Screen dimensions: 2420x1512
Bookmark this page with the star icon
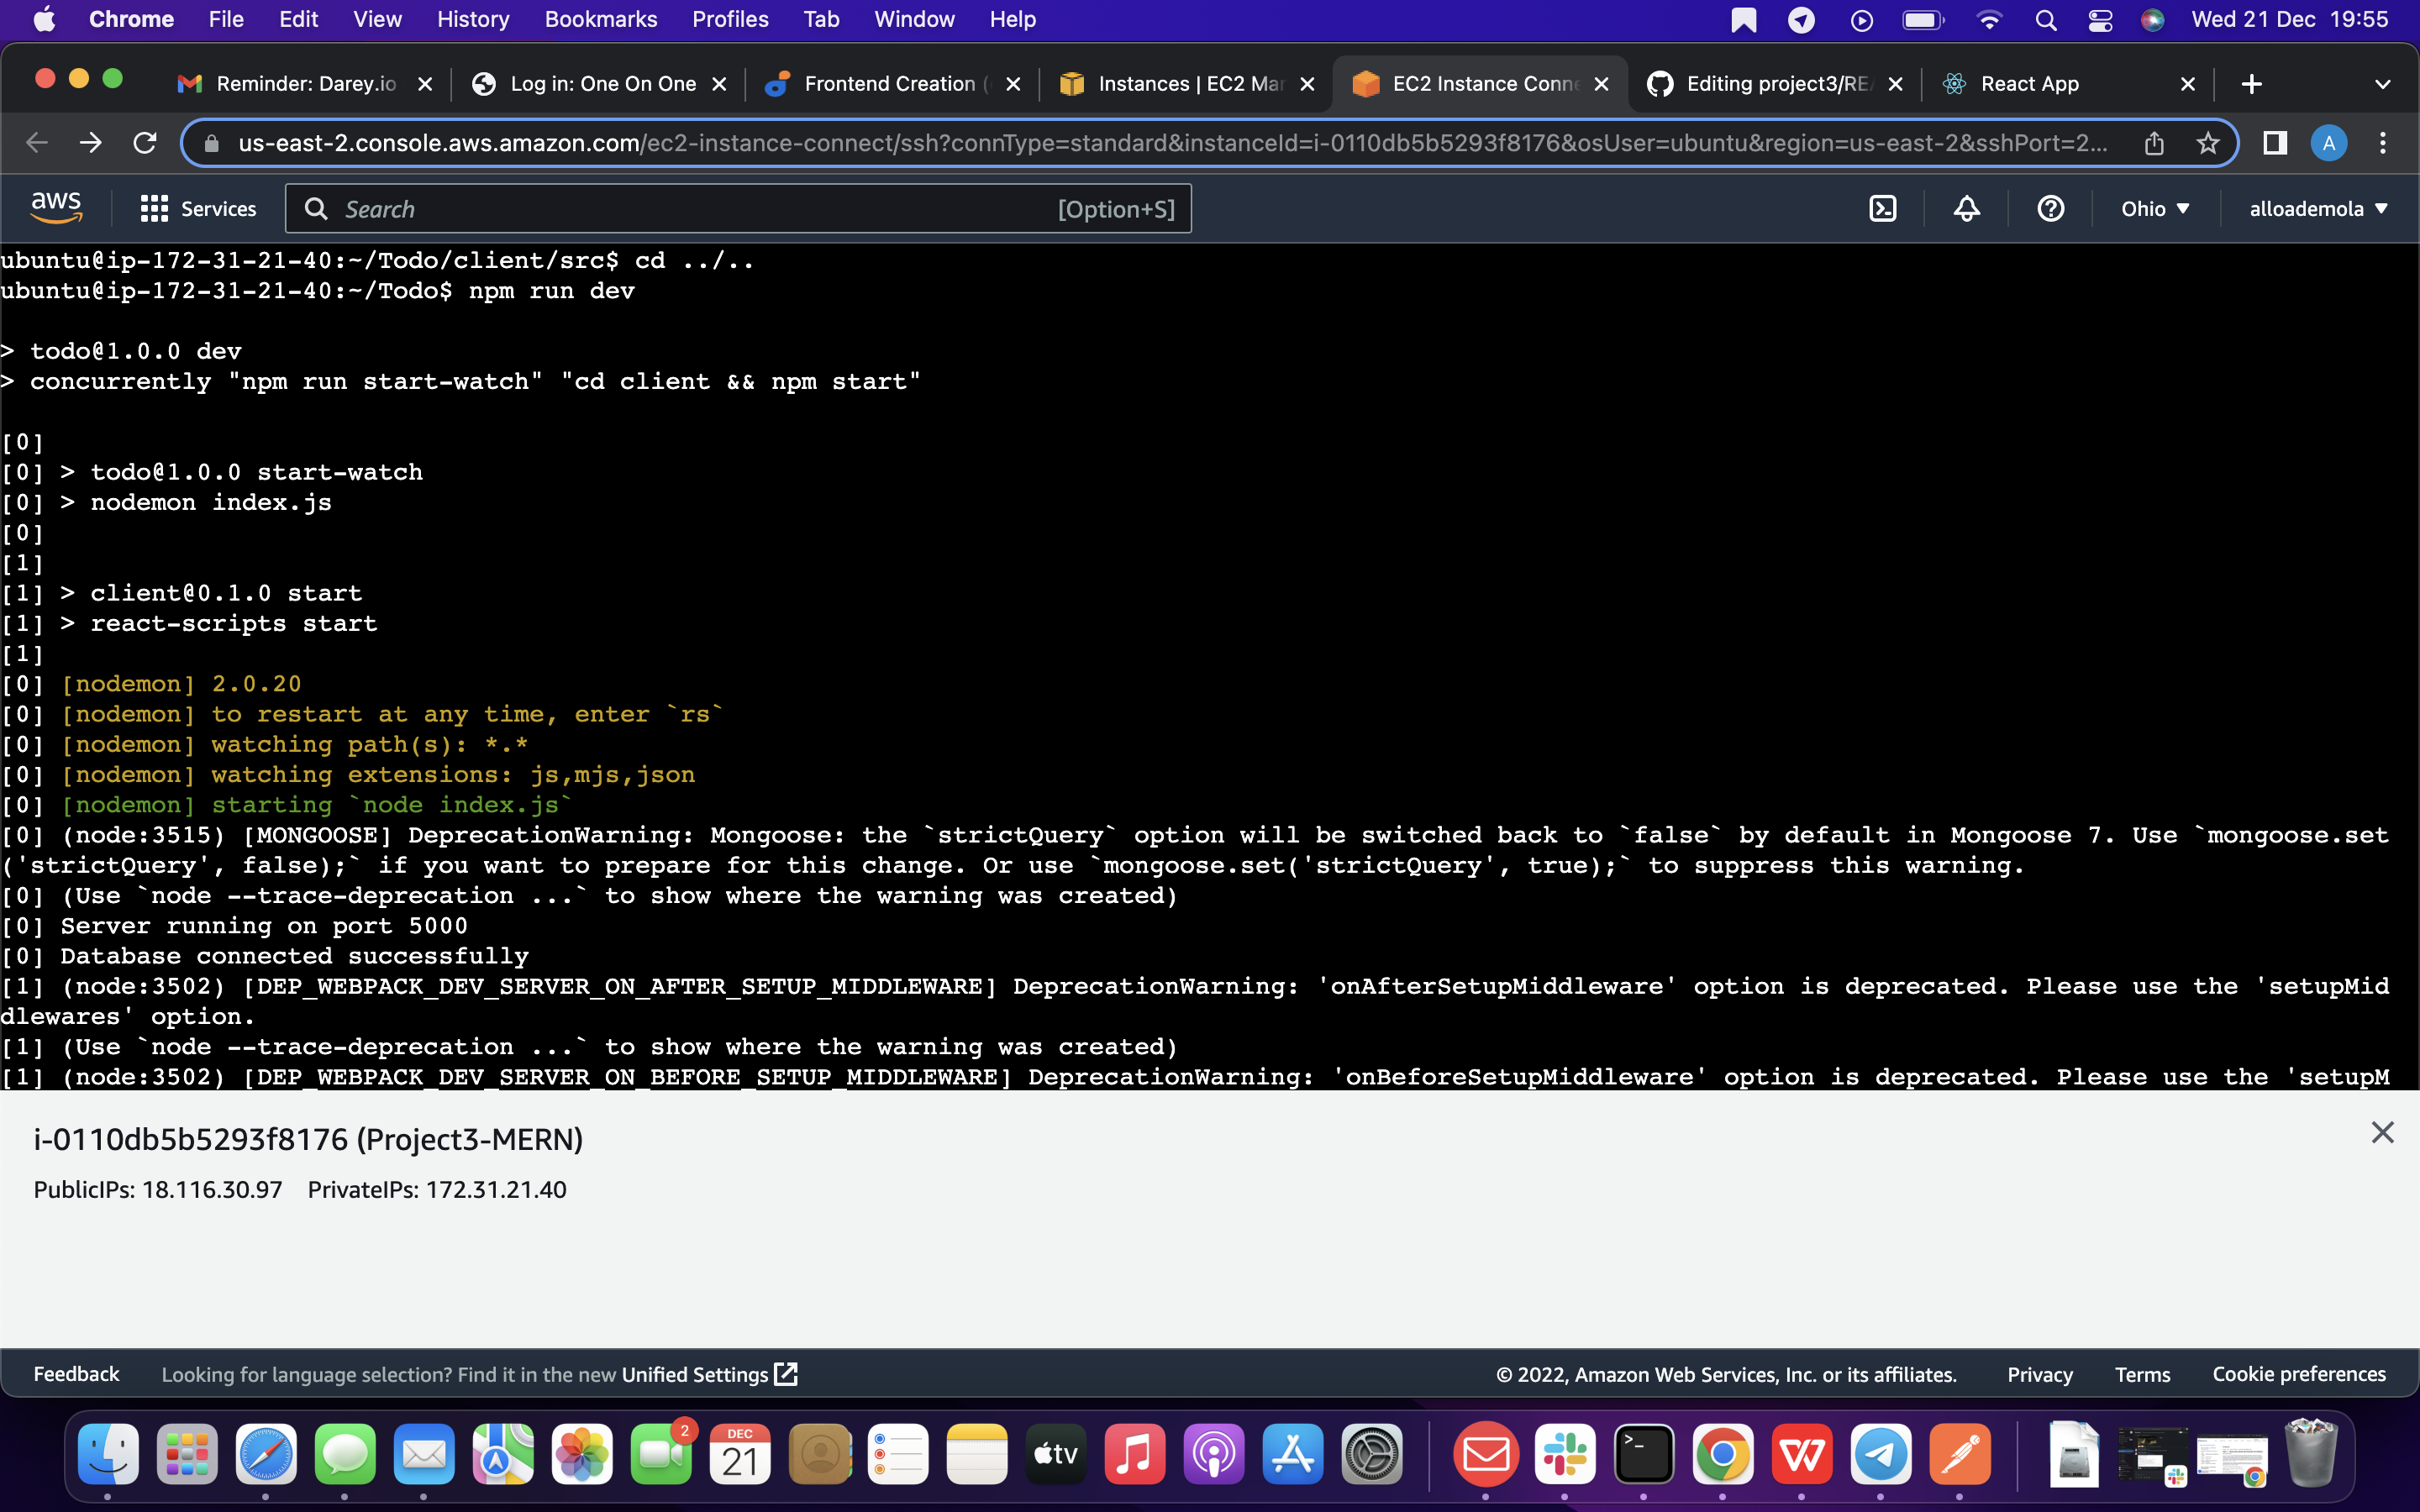point(2208,143)
